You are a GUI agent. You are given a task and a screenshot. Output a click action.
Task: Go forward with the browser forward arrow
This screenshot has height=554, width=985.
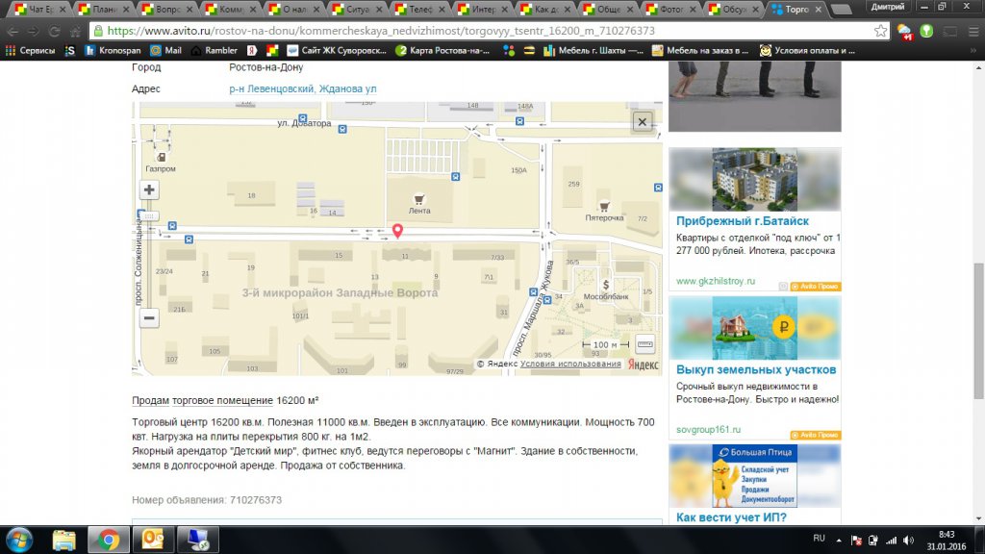(34, 31)
